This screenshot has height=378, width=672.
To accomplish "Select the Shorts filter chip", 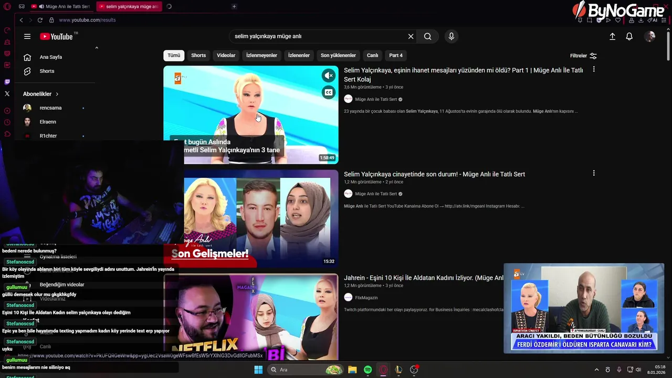I will [198, 55].
